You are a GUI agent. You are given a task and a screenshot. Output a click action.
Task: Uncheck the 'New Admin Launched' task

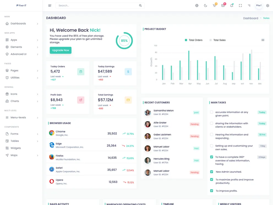coord(212,172)
